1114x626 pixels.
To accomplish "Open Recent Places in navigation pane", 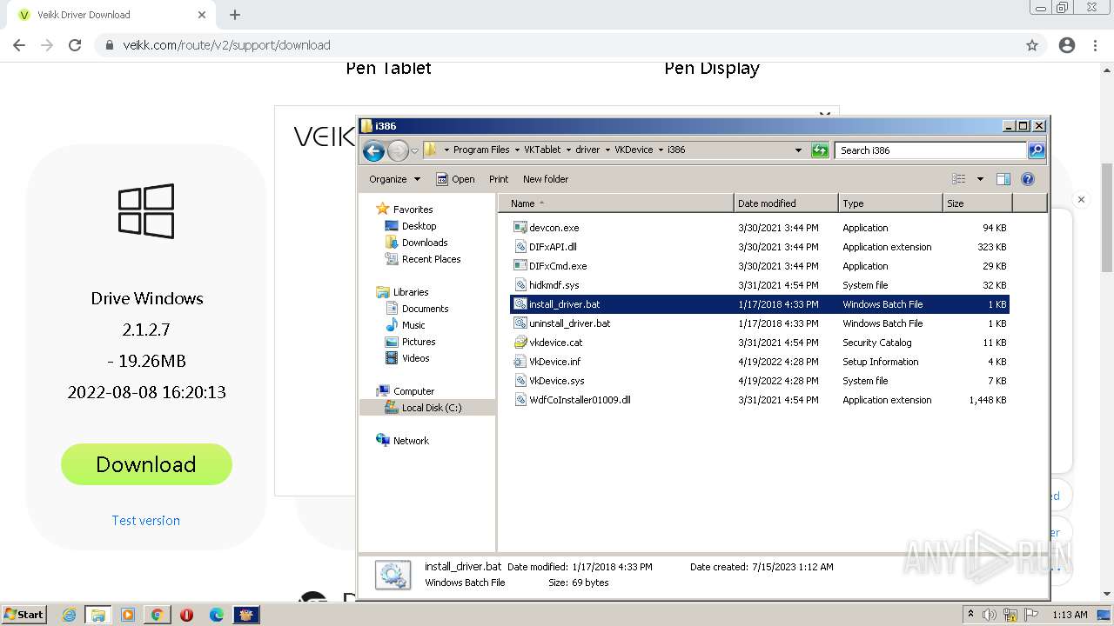I will coord(431,259).
